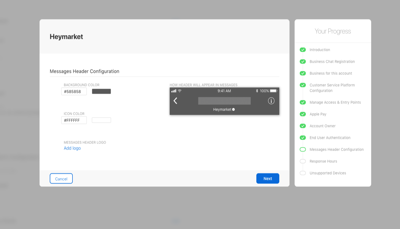Viewport: 400px width, 229px height.
Task: Click the 100% battery text in preview
Action: point(264,91)
